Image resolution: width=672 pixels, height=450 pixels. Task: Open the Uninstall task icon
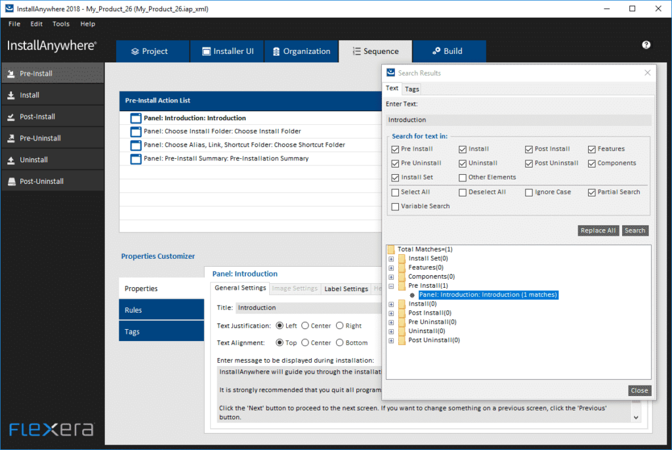(11, 160)
